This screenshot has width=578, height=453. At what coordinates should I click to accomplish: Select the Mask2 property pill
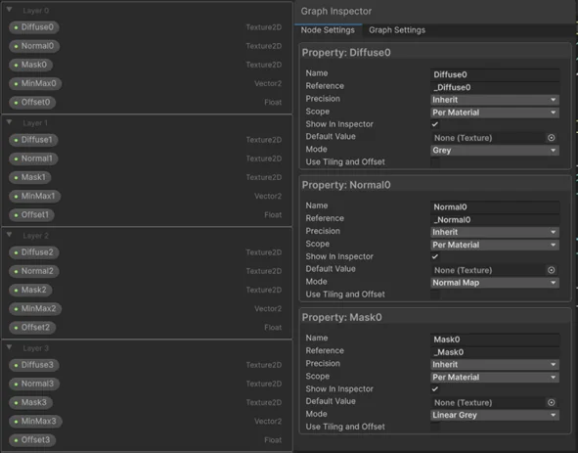[x=30, y=290]
